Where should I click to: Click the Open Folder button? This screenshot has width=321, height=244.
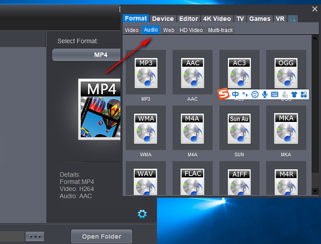102,237
